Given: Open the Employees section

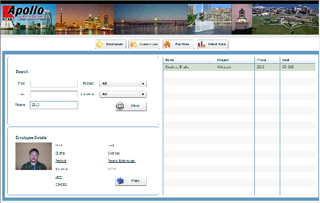Looking at the screenshot, I should point(110,44).
